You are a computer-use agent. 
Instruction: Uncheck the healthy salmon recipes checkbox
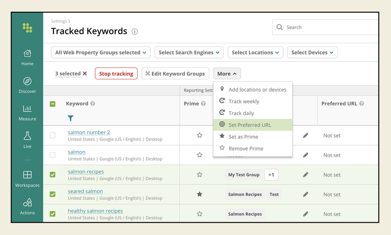point(53,214)
